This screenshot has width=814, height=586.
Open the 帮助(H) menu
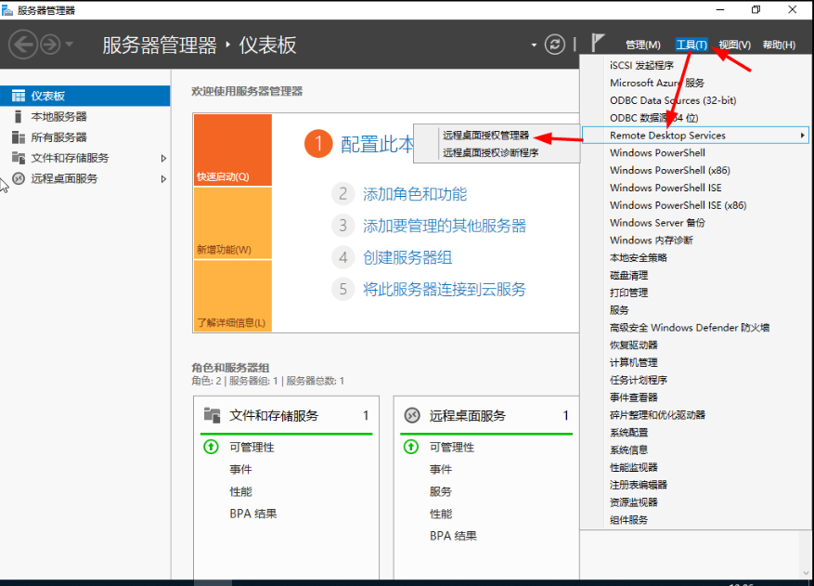pyautogui.click(x=779, y=45)
